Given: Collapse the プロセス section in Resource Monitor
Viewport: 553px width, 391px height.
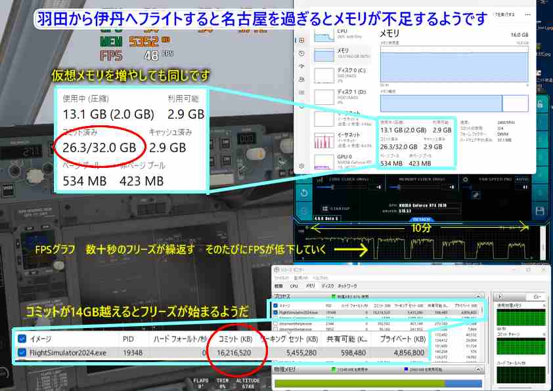Looking at the screenshot, I should [478, 297].
